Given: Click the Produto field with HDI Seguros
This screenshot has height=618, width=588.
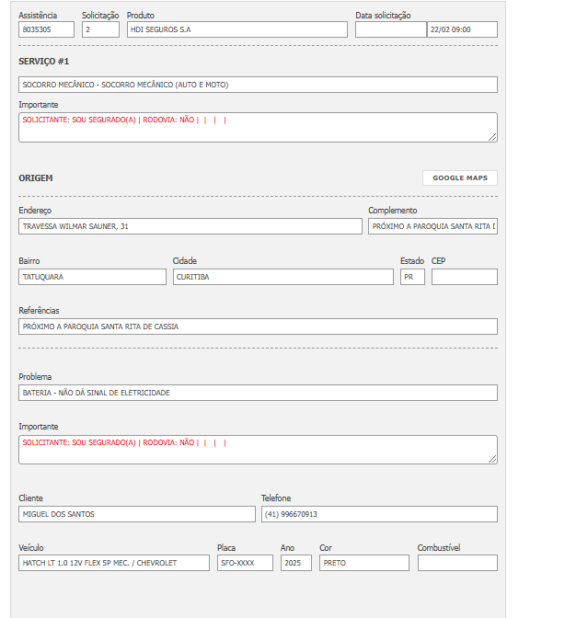Looking at the screenshot, I should pos(237,29).
